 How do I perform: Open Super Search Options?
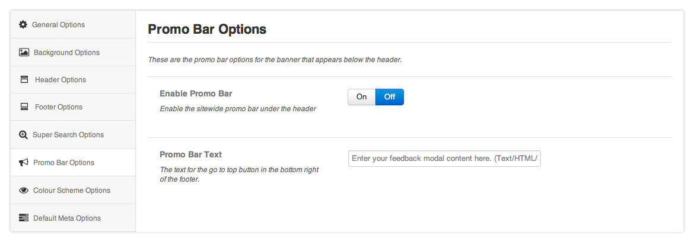click(x=68, y=135)
